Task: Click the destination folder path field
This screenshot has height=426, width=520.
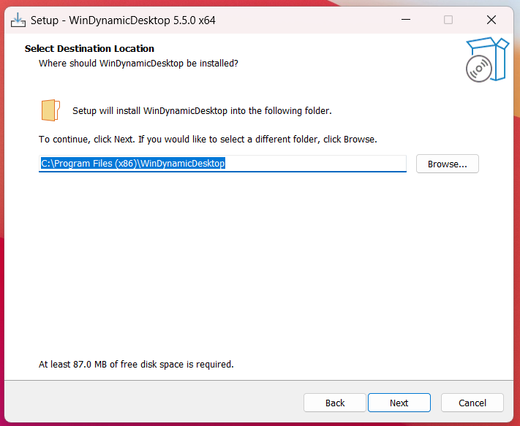Action: pos(314,164)
